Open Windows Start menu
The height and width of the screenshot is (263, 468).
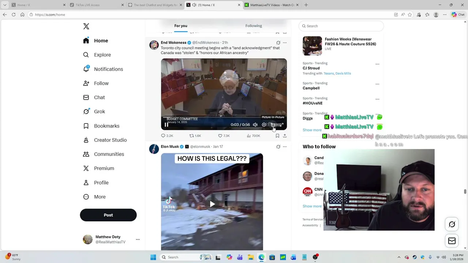[153, 257]
